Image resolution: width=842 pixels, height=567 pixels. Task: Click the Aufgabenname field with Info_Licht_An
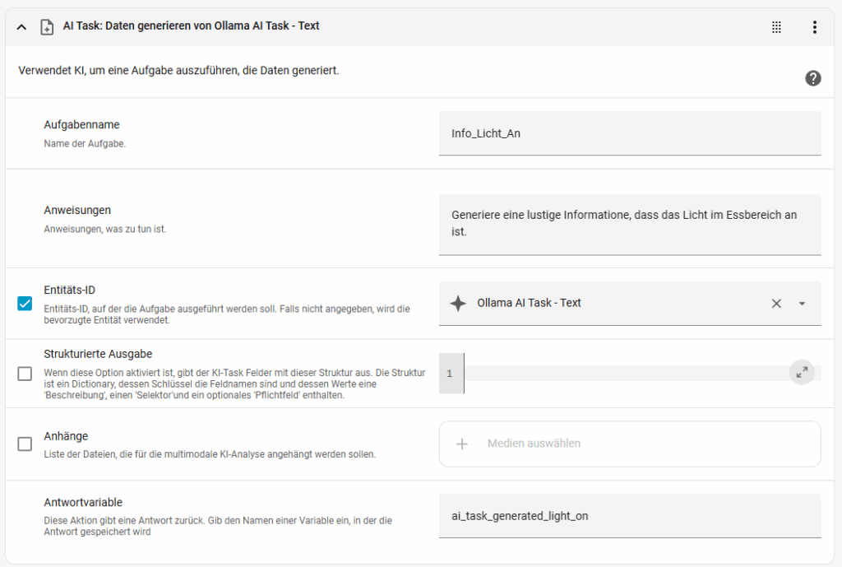point(629,133)
